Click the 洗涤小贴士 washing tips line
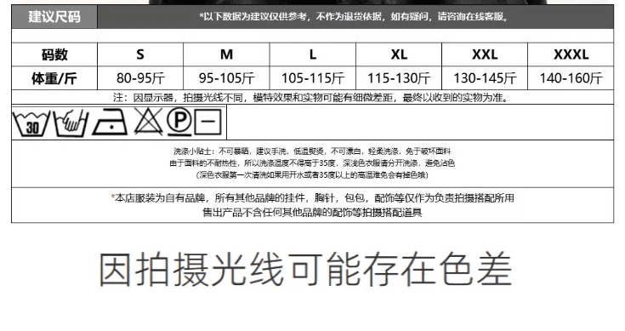The height and width of the screenshot is (331, 625). click(312, 151)
